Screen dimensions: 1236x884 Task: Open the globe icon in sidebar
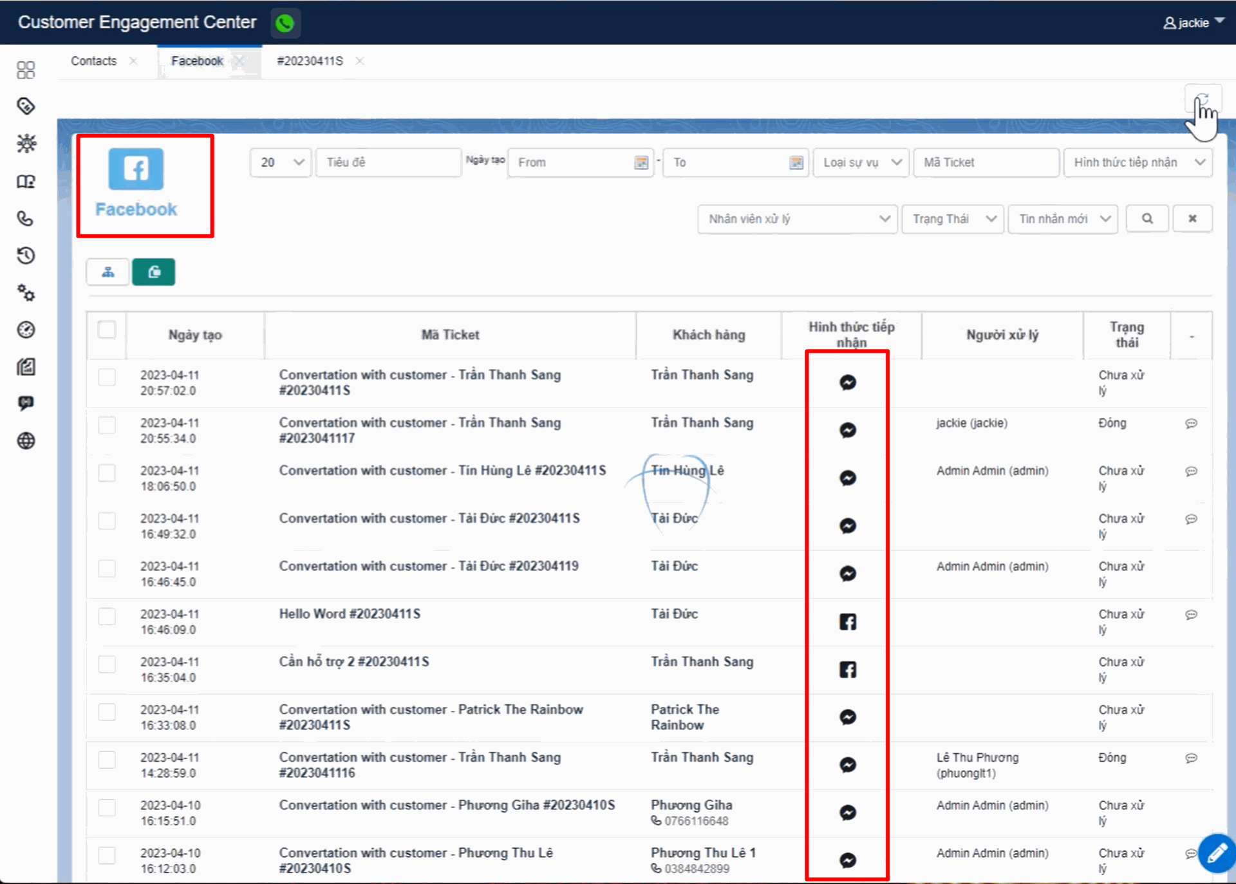pos(26,441)
